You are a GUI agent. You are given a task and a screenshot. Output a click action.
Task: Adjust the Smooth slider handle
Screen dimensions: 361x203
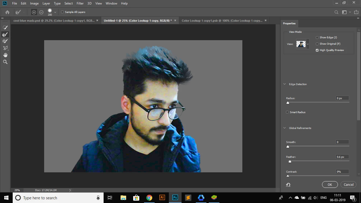(288, 146)
